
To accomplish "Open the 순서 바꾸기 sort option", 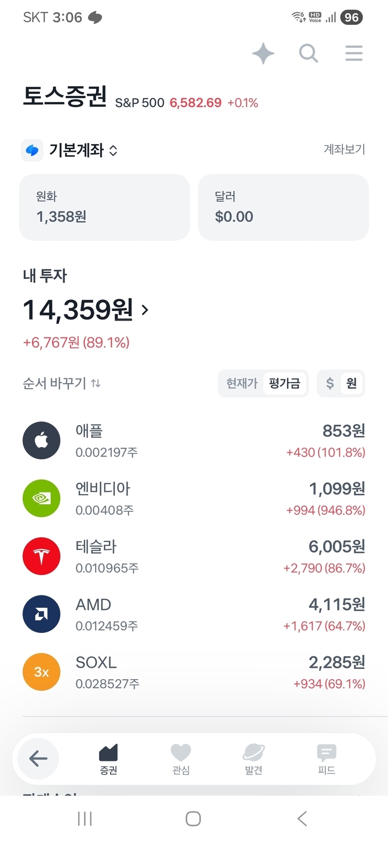I will point(62,384).
